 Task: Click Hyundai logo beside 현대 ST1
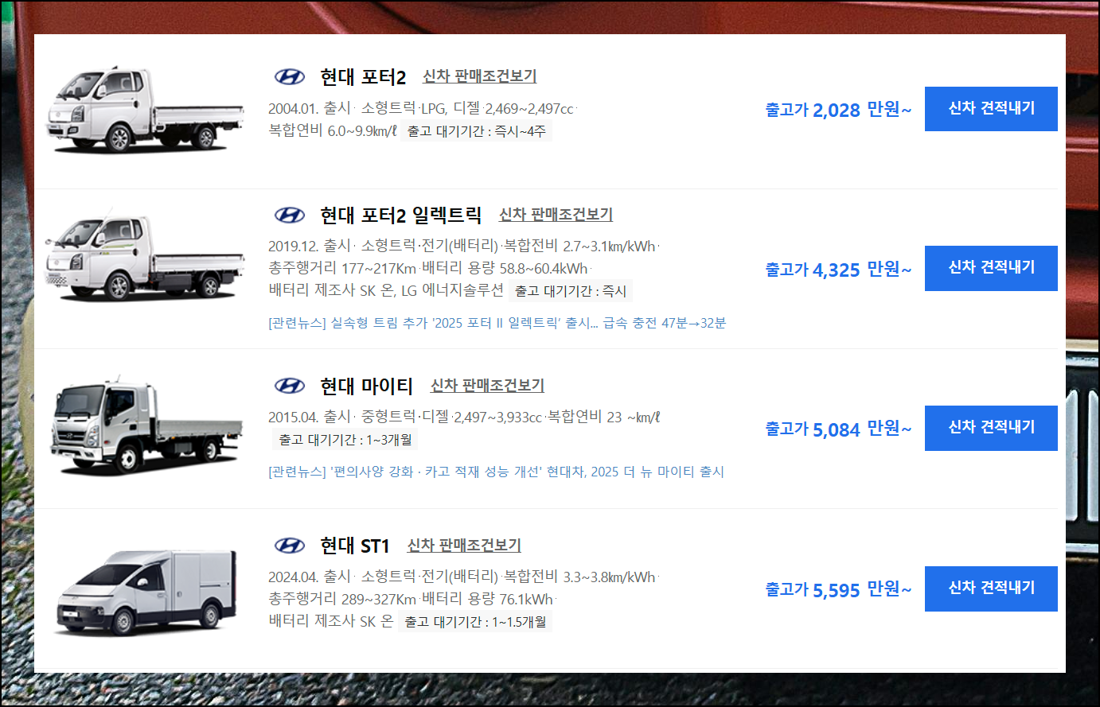(x=290, y=546)
